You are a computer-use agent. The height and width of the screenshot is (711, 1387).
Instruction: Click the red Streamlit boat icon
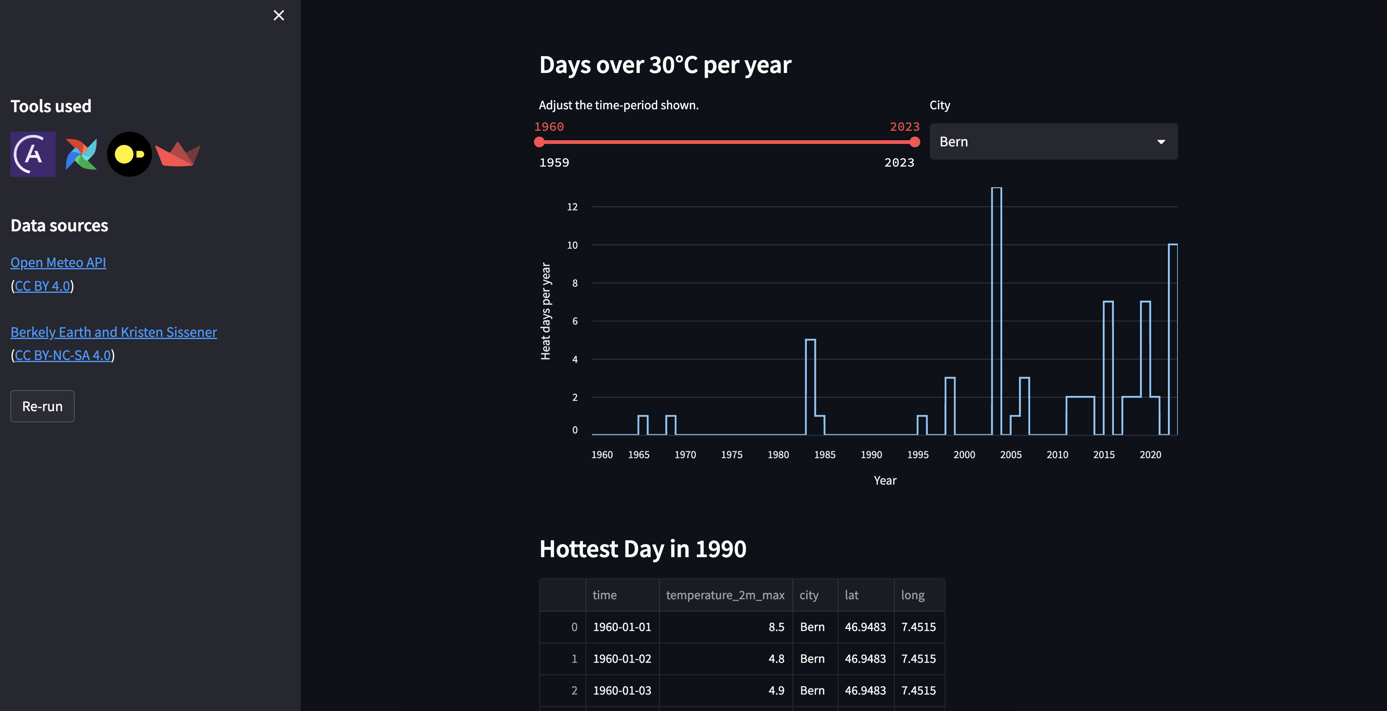pyautogui.click(x=178, y=155)
